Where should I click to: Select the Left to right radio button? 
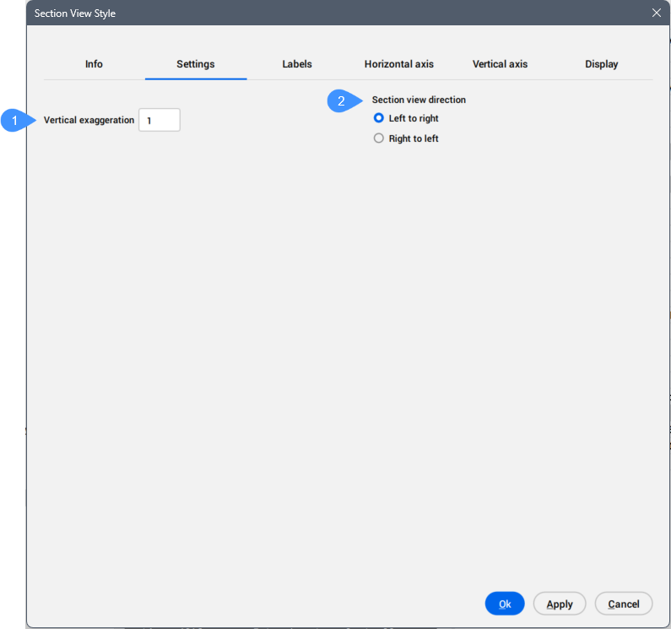coord(379,119)
